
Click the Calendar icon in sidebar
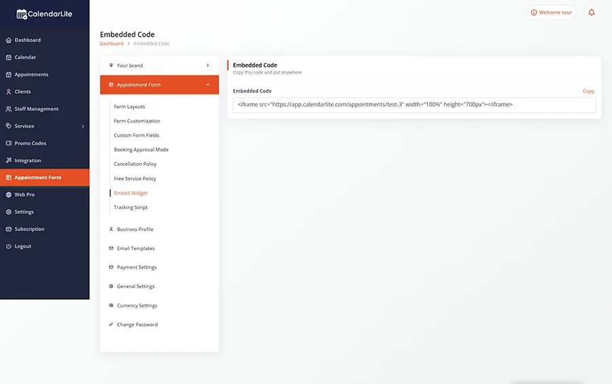pyautogui.click(x=9, y=57)
